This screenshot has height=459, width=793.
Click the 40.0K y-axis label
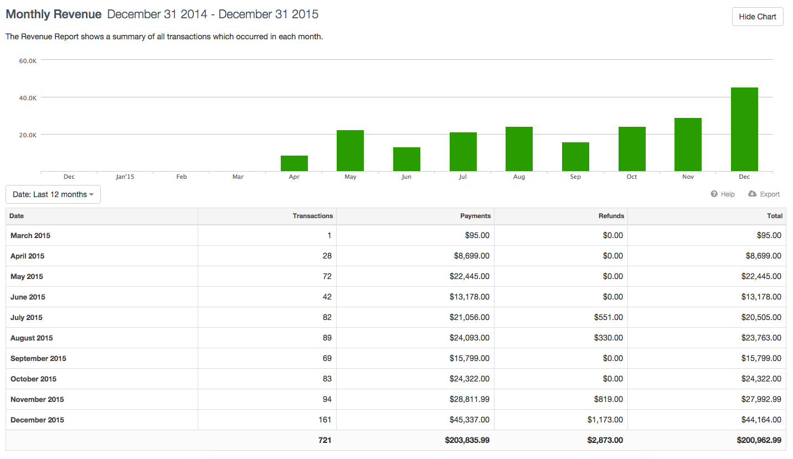pos(28,97)
